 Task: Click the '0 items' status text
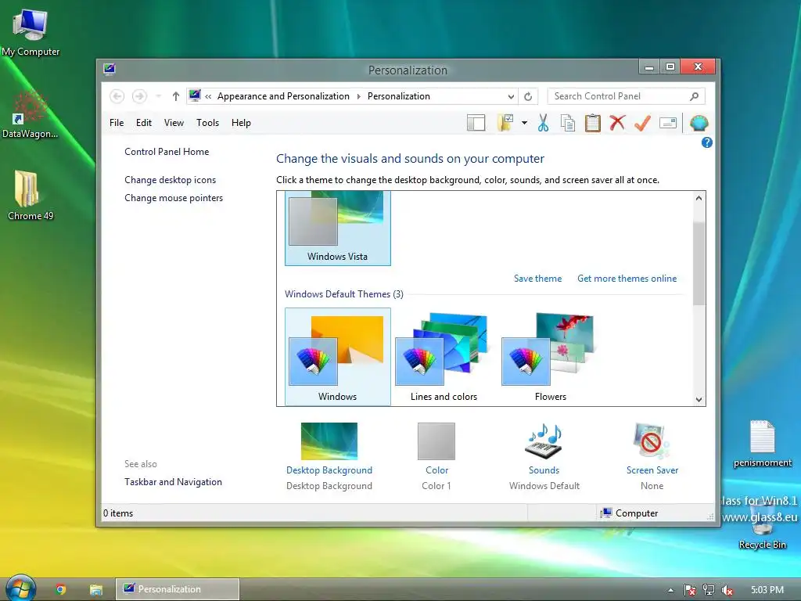[118, 513]
